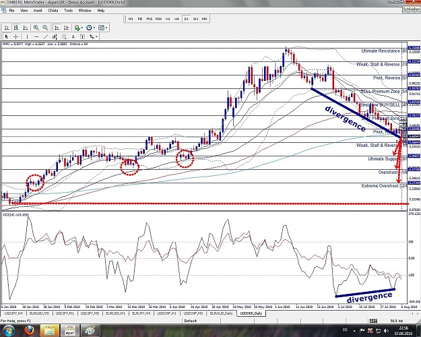Switch to W1 timeframe
Screen dimensions: 421x337
195,19
